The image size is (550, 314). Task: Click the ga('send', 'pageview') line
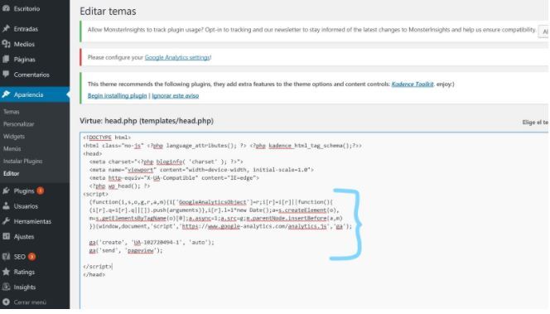click(x=126, y=250)
